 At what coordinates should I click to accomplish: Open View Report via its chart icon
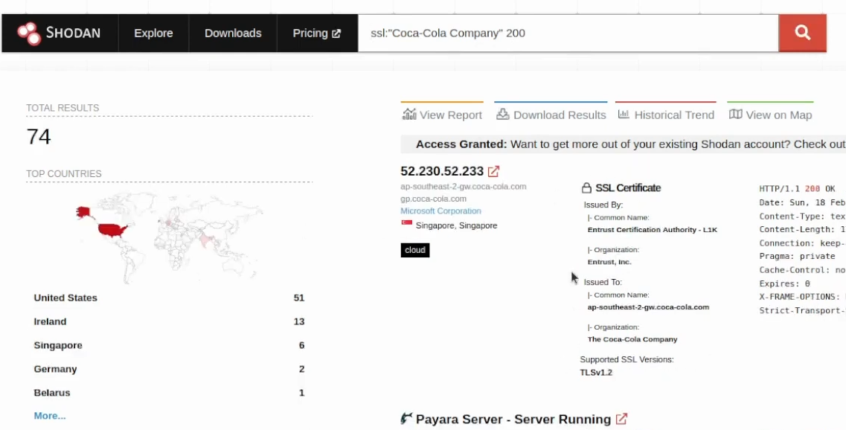point(410,115)
